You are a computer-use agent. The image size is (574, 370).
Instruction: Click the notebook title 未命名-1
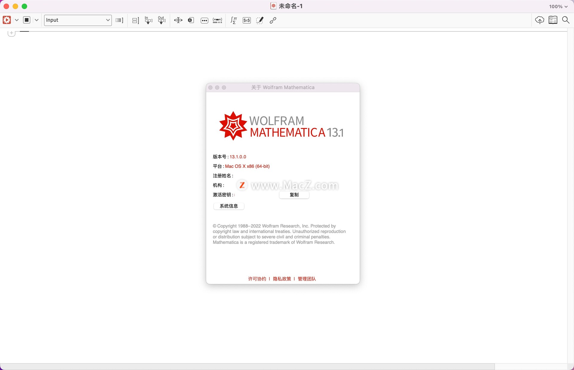pyautogui.click(x=291, y=6)
